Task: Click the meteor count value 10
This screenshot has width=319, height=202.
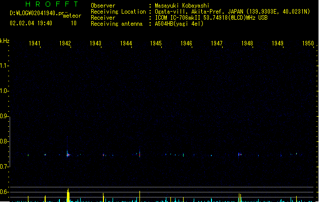Action: pos(74,23)
